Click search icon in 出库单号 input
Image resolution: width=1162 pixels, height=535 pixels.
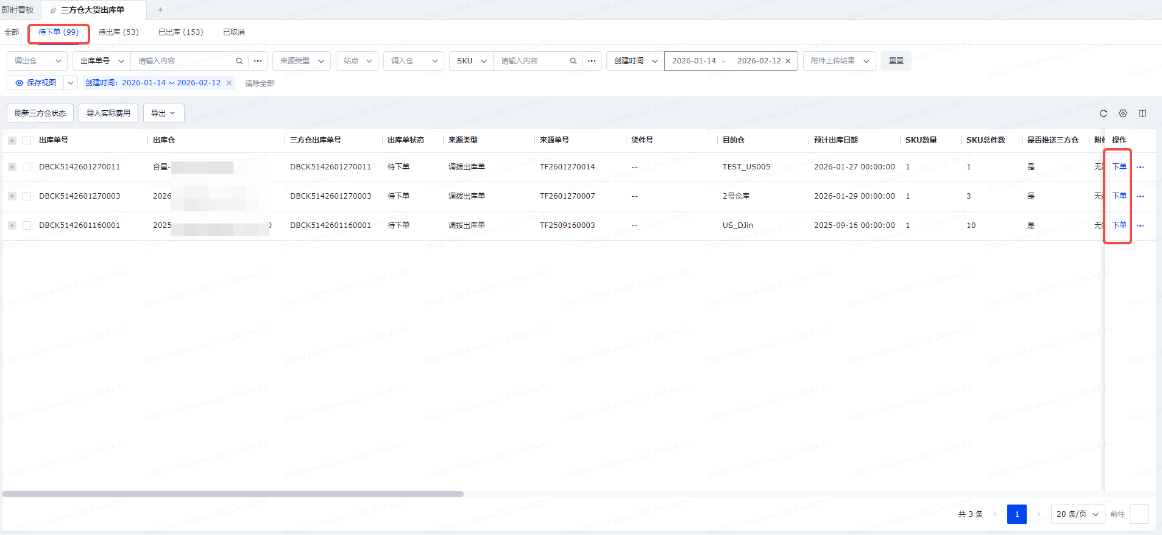click(x=239, y=61)
